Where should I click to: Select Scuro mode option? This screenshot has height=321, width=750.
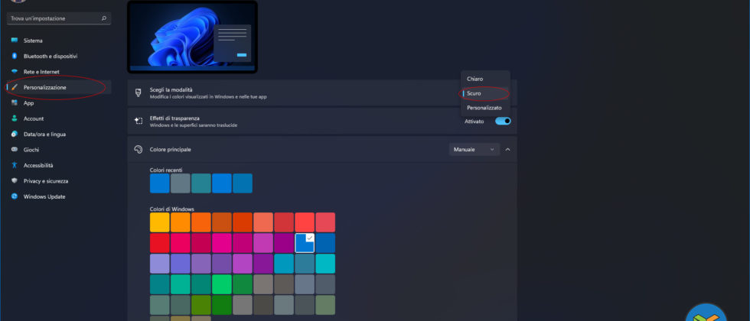(474, 93)
